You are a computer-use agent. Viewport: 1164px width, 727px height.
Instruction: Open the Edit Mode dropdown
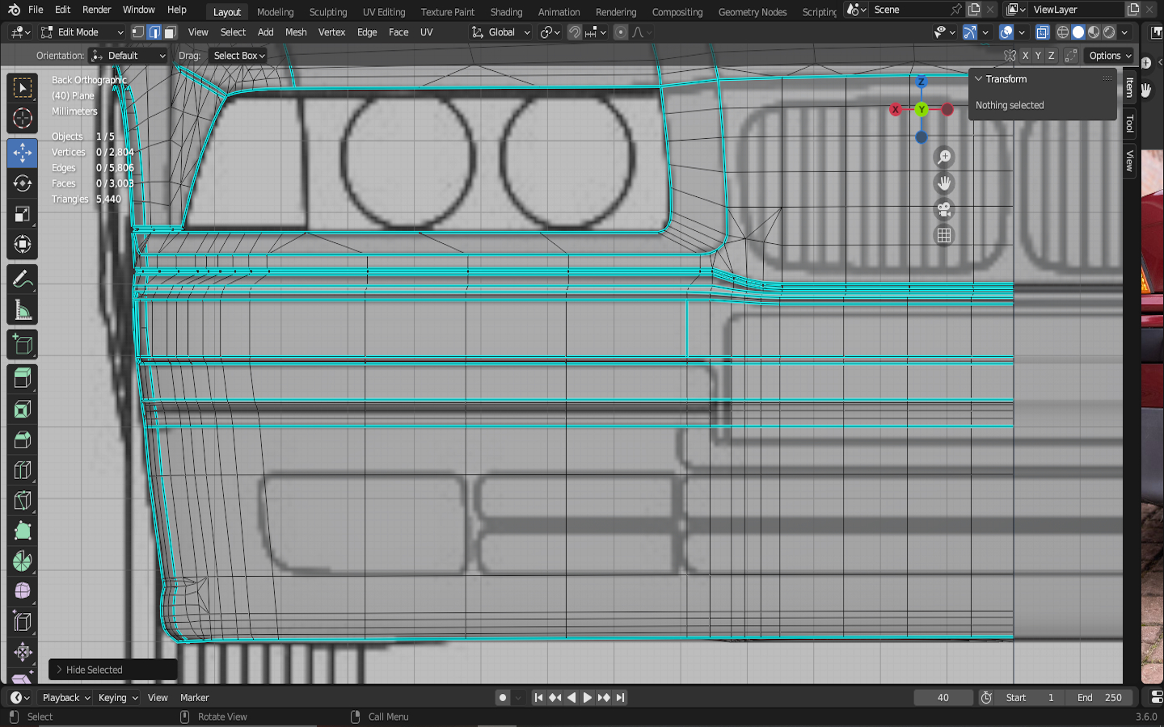pos(82,32)
